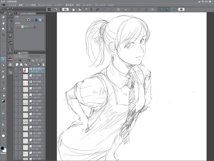Select the black main color swatch
The height and width of the screenshot is (161, 214).
(x=2, y=148)
